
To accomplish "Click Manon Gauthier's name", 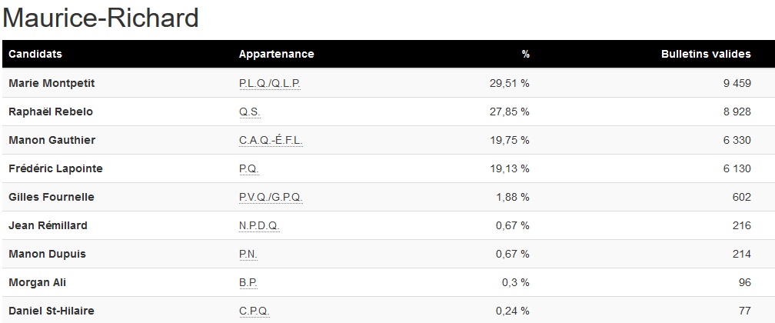I will pos(52,140).
